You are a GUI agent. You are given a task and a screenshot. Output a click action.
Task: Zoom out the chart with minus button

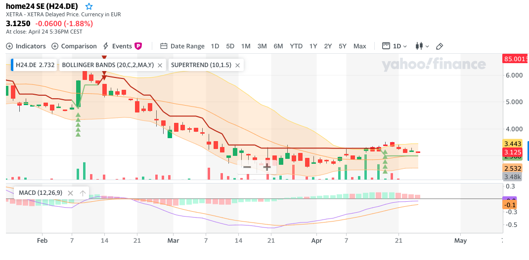pyautogui.click(x=247, y=167)
